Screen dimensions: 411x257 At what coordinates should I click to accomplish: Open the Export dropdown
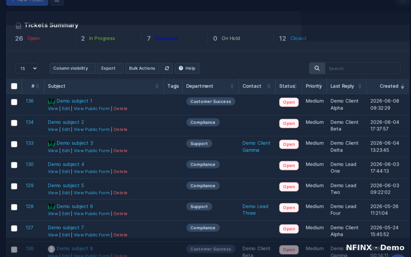(x=110, y=68)
